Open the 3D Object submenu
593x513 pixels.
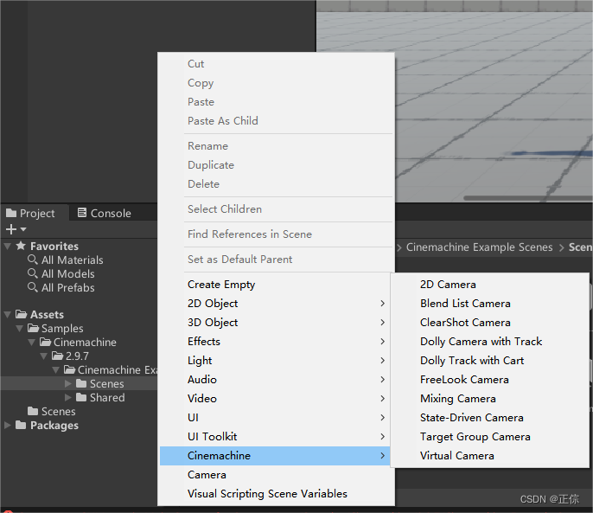coord(276,323)
